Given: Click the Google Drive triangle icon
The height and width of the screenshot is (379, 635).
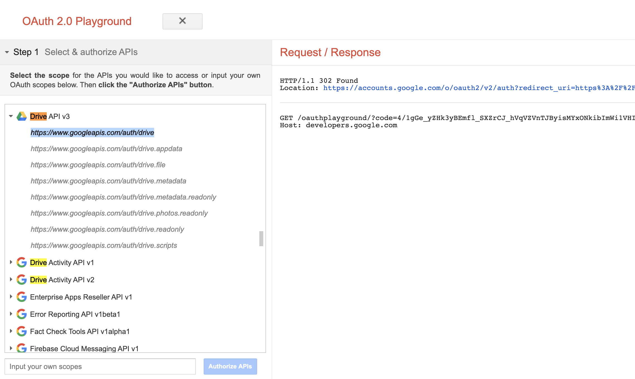Looking at the screenshot, I should (x=21, y=116).
